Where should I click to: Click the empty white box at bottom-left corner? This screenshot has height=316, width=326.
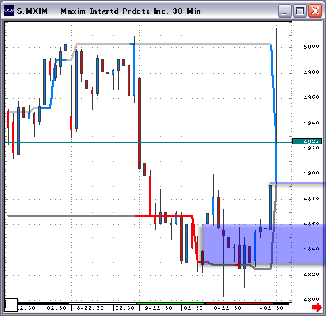pos(11,305)
